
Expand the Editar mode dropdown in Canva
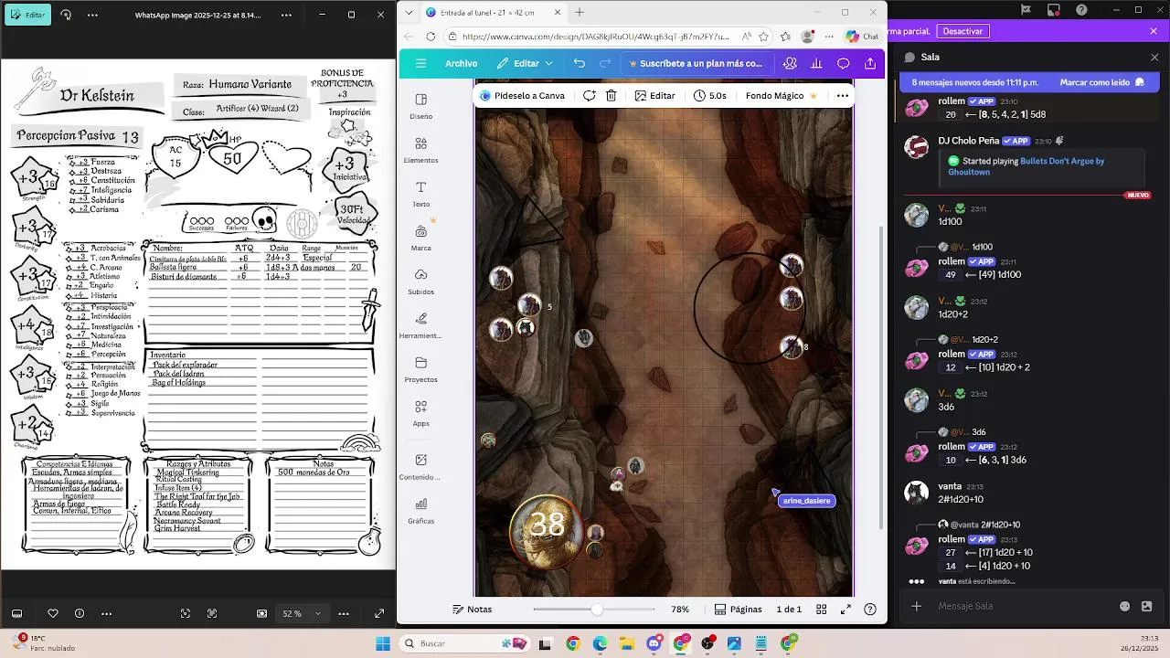pyautogui.click(x=548, y=63)
